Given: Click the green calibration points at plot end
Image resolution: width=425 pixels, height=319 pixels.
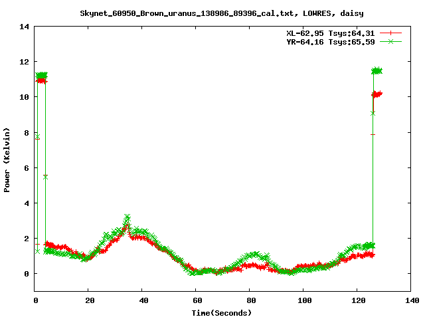Looking at the screenshot, I should pyautogui.click(x=377, y=70).
